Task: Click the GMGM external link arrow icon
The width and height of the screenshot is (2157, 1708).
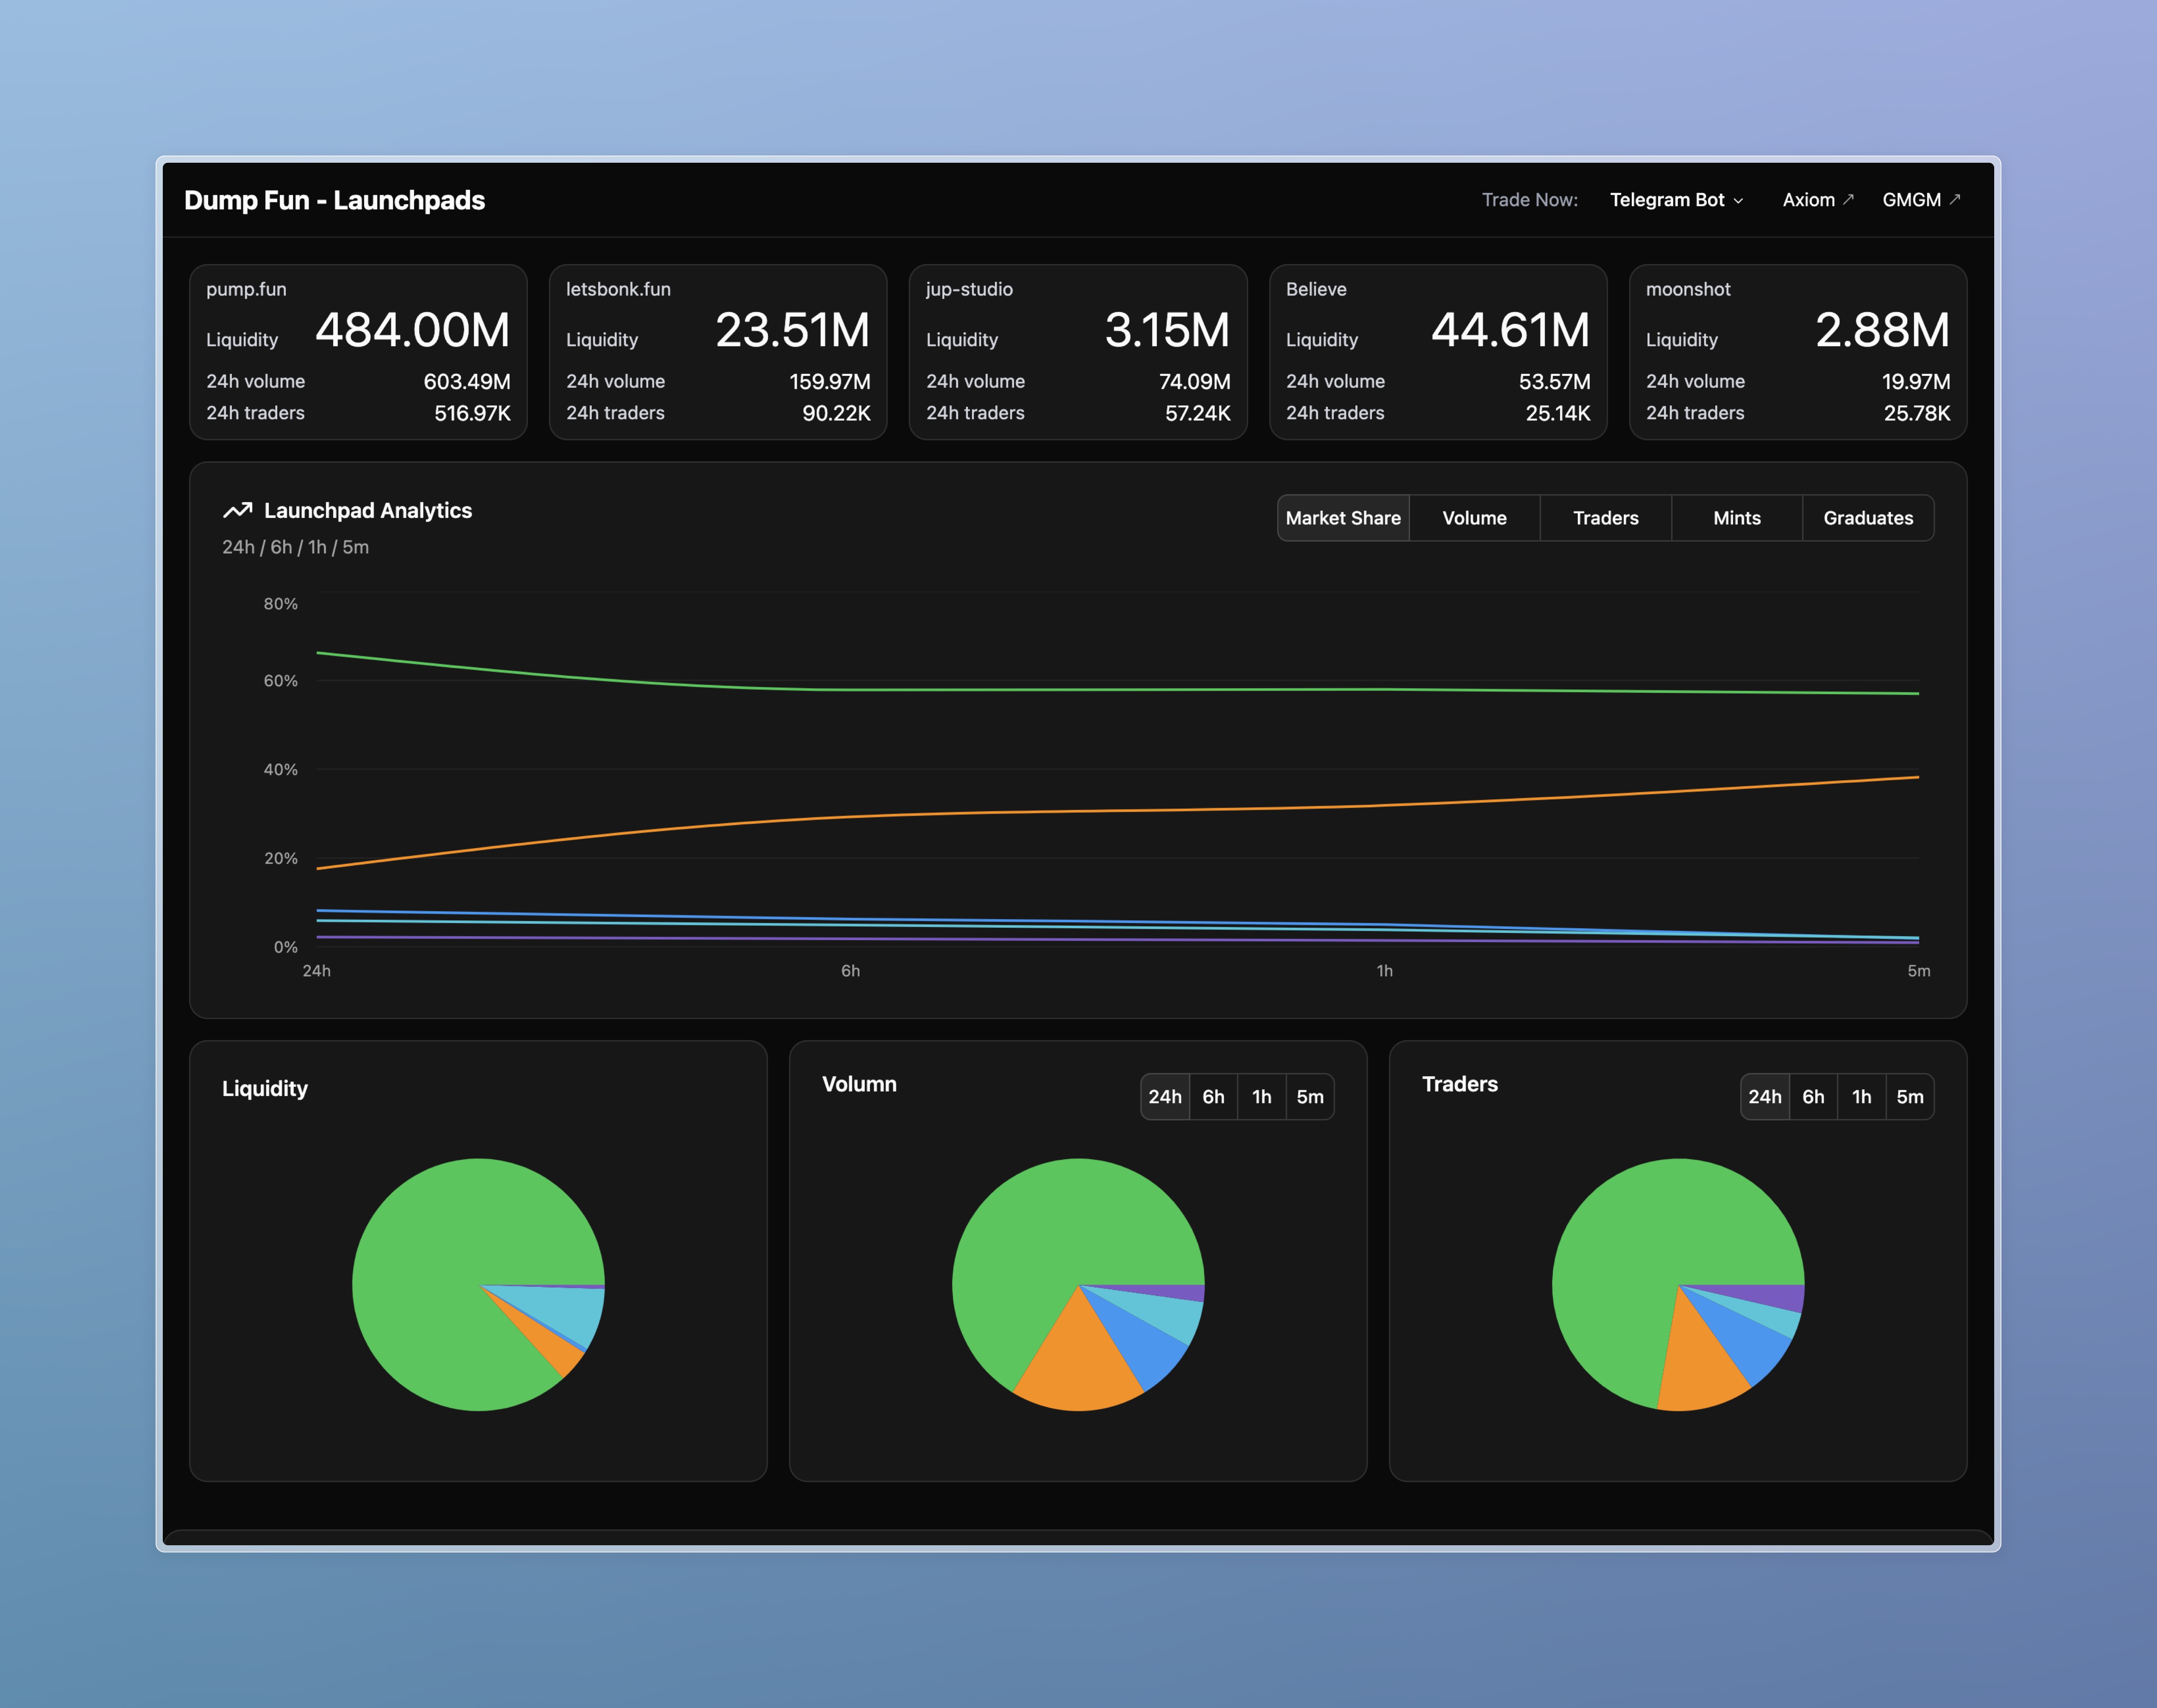Action: 1955,199
